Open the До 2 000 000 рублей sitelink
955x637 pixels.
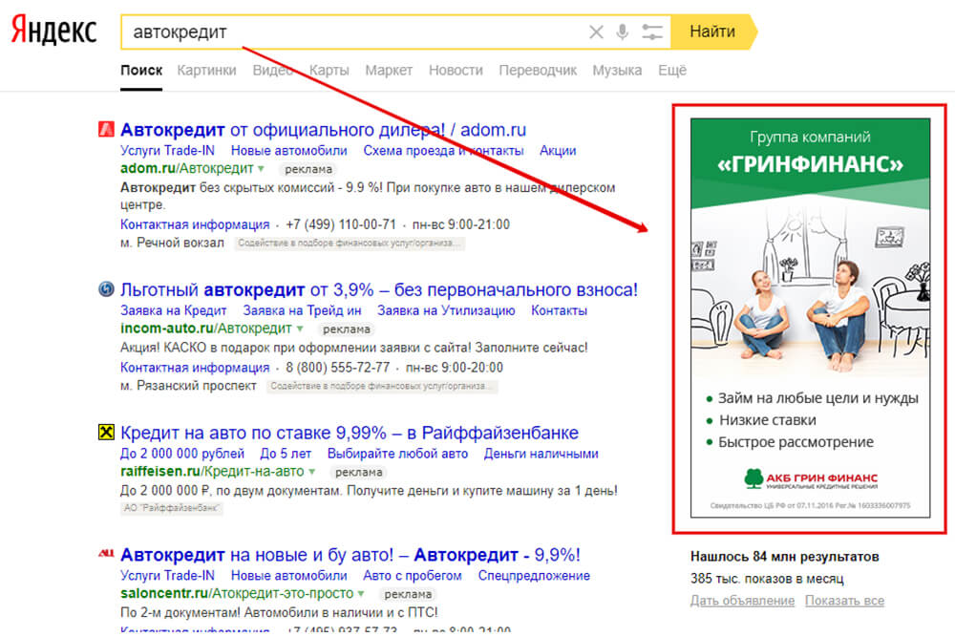pyautogui.click(x=182, y=454)
